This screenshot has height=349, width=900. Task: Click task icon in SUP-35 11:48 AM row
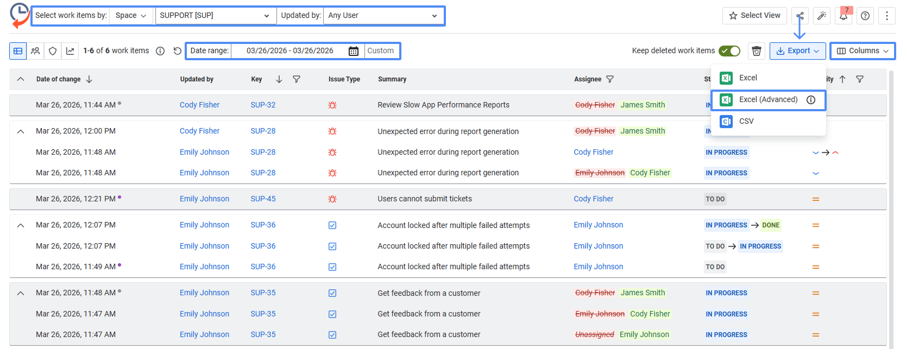(x=332, y=293)
